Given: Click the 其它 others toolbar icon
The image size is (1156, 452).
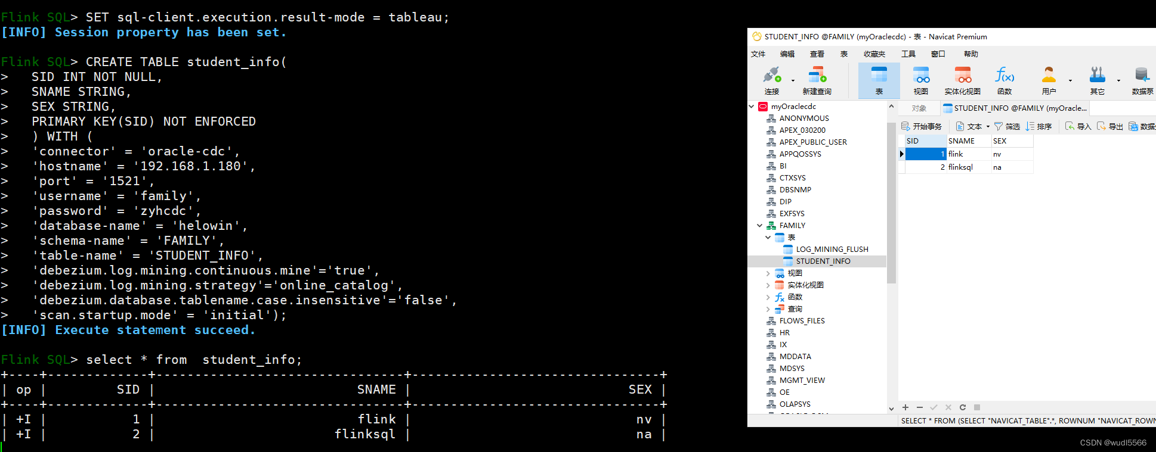Looking at the screenshot, I should pos(1097,80).
